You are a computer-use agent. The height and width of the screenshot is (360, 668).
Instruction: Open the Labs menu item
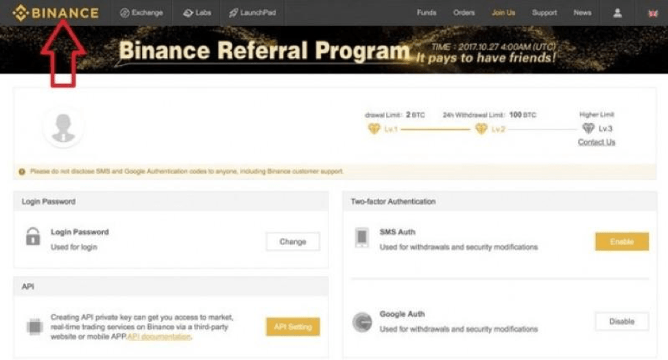point(197,13)
